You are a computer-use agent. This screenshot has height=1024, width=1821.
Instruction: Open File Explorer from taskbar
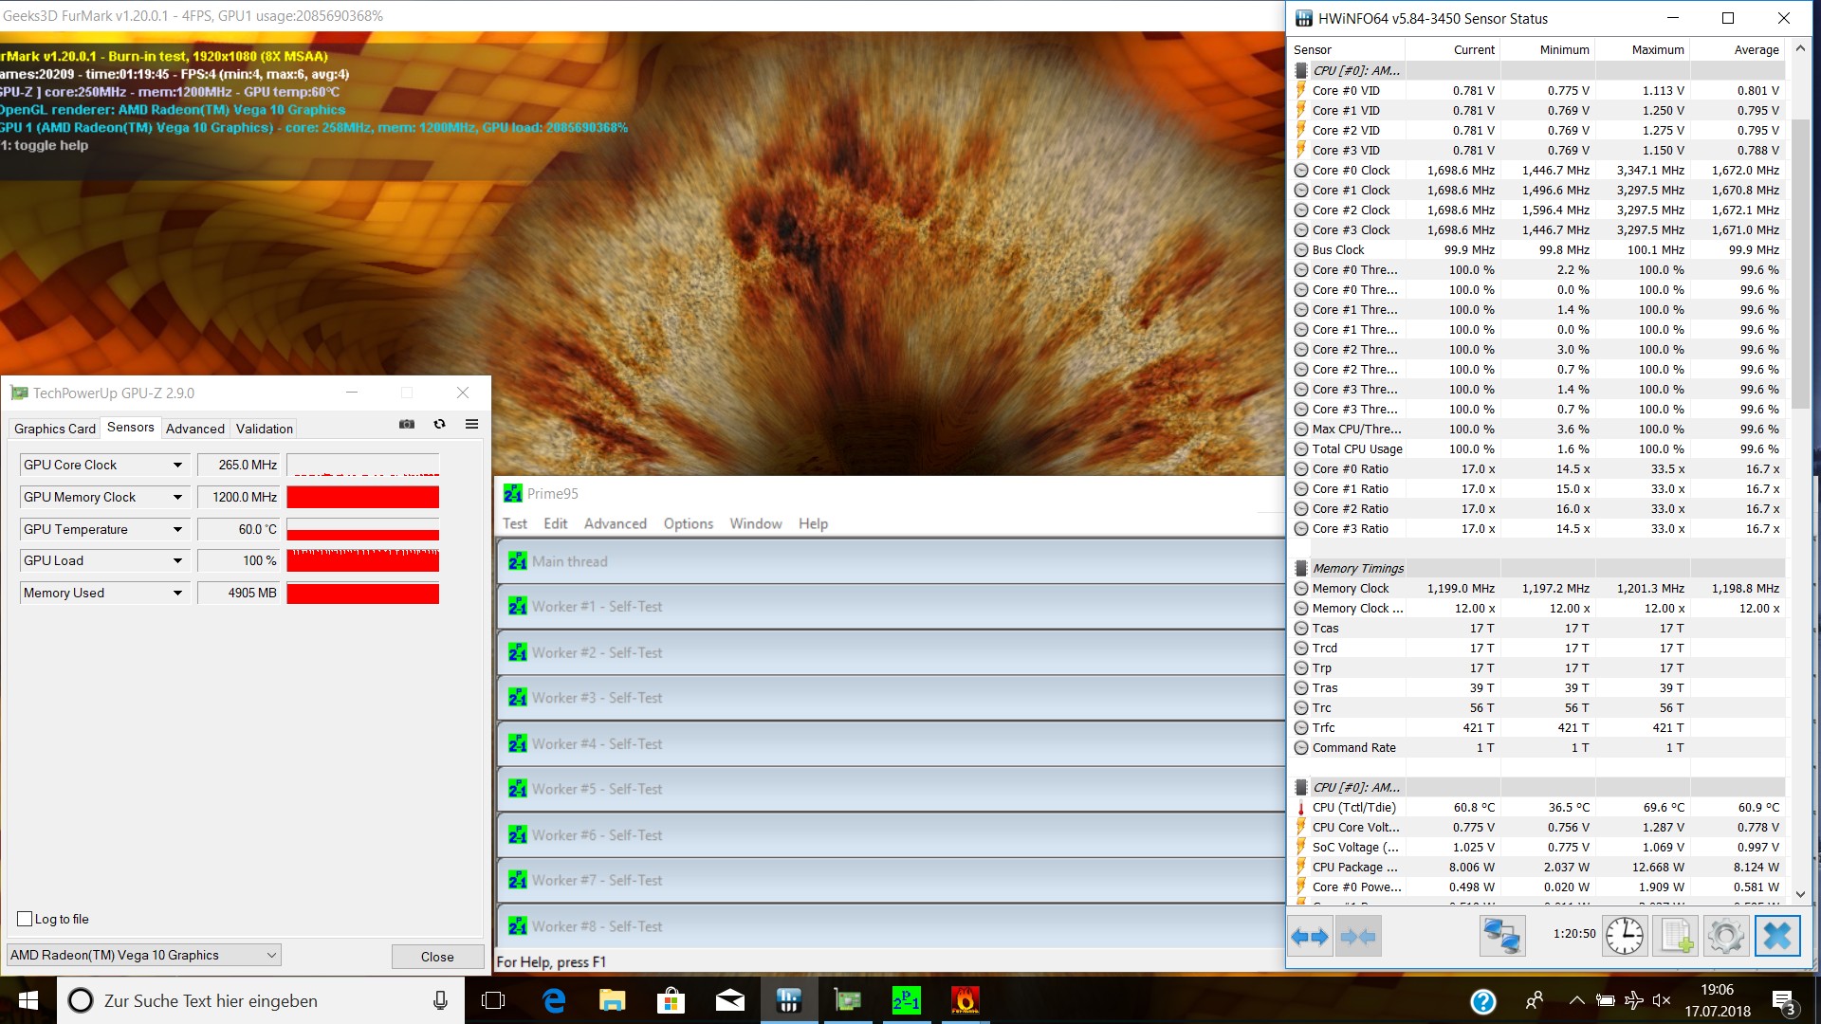[x=612, y=1000]
